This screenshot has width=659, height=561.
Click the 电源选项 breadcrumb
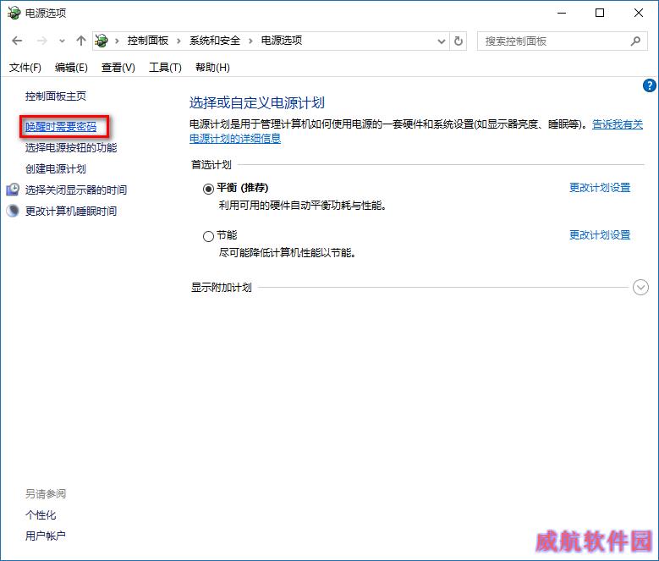pos(282,41)
